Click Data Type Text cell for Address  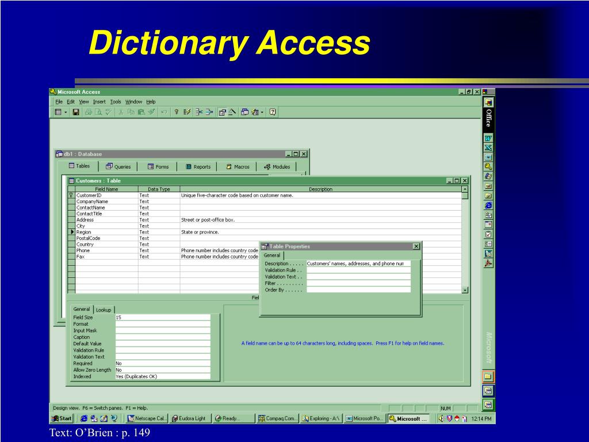(159, 220)
